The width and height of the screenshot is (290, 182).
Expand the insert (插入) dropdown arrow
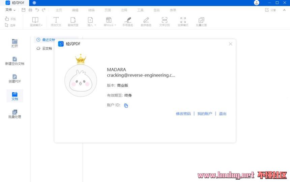tap(95, 25)
